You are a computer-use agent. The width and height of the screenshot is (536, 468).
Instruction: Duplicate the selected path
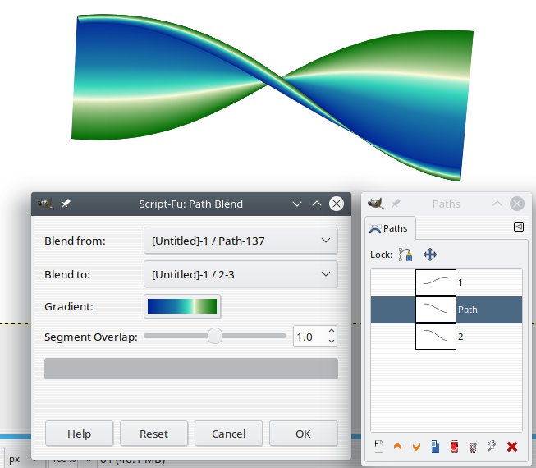tap(435, 447)
